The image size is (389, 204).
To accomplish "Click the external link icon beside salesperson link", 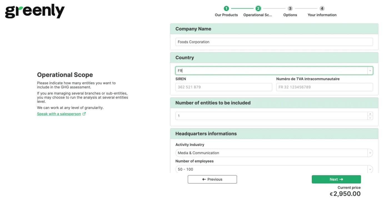I will pyautogui.click(x=84, y=114).
